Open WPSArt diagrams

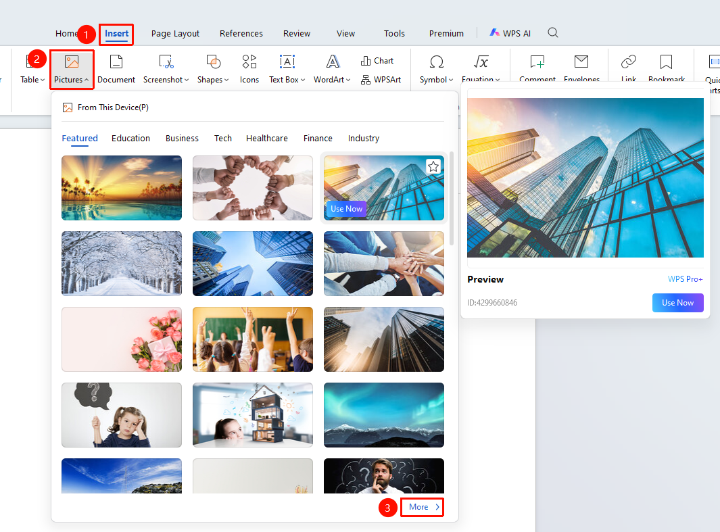point(381,80)
